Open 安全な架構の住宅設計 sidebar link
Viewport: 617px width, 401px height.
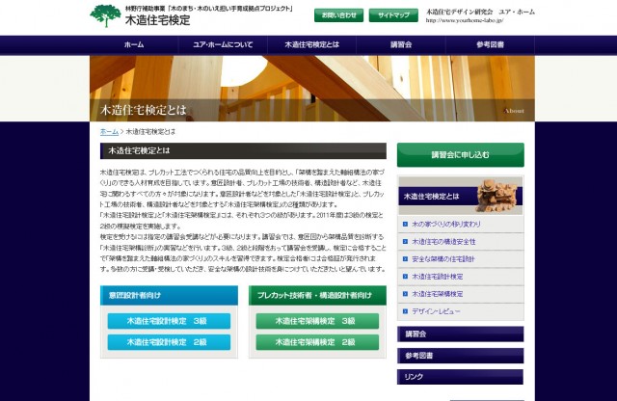click(447, 259)
